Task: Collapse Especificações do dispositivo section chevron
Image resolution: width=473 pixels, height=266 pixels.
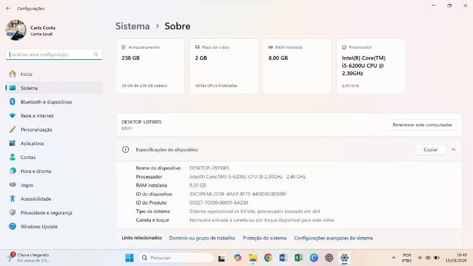Action: (x=454, y=150)
